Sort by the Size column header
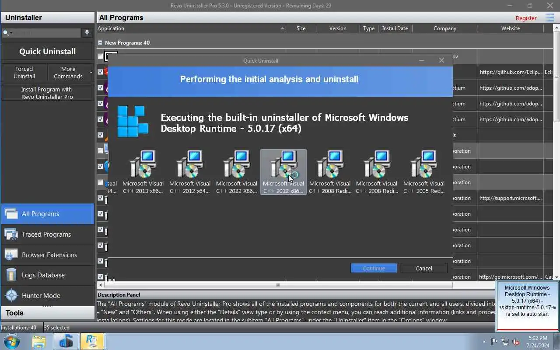The width and height of the screenshot is (560, 350). click(301, 28)
